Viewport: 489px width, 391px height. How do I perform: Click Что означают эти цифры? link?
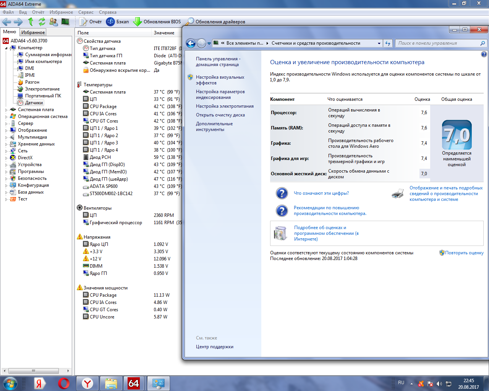pyautogui.click(x=321, y=193)
